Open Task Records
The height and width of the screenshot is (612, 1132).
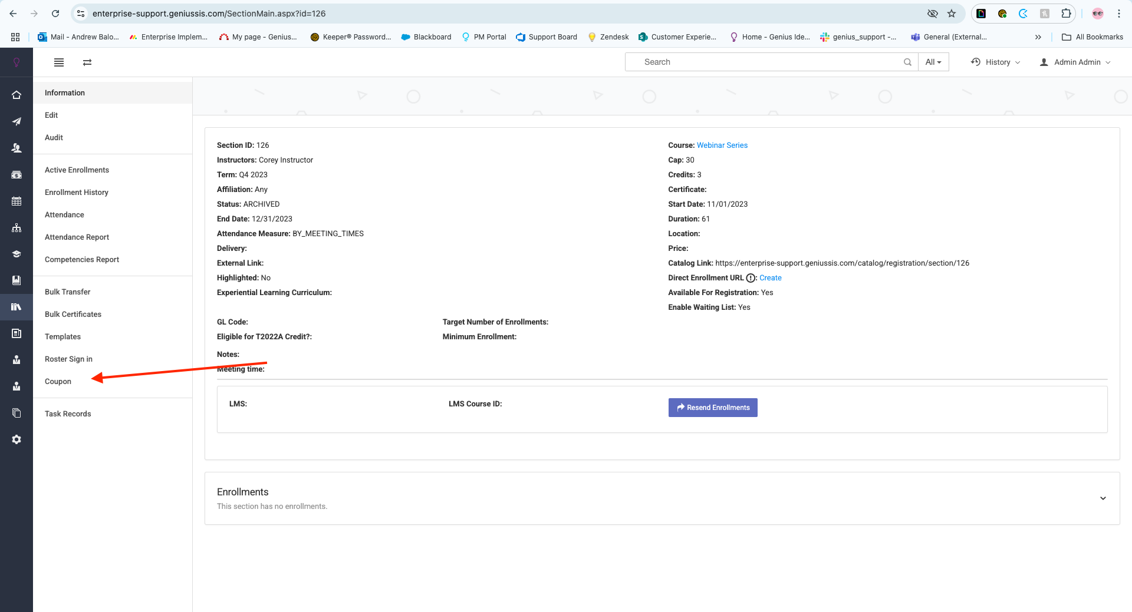68,413
